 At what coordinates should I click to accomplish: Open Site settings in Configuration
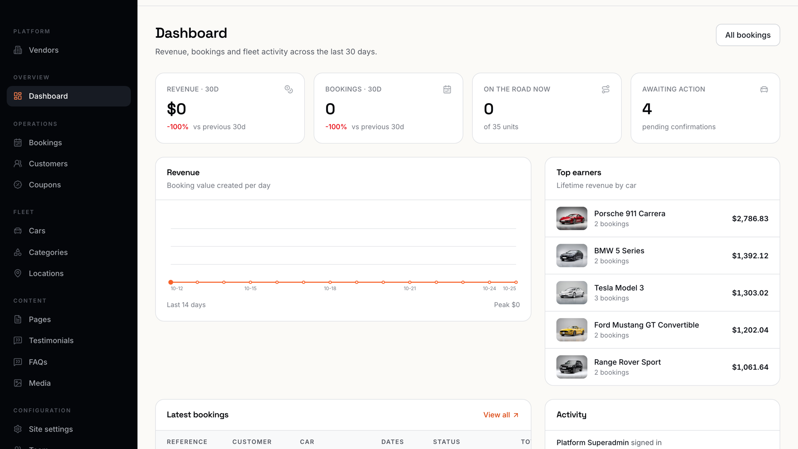(69, 429)
